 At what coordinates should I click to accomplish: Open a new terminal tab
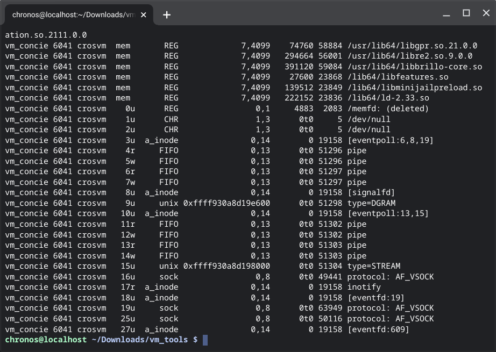(x=167, y=15)
